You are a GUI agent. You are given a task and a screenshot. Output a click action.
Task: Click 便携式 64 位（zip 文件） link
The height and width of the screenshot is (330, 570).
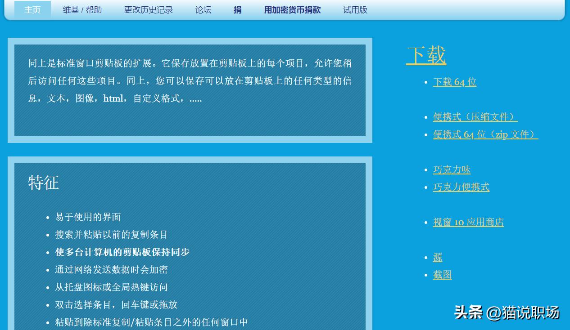[485, 134]
